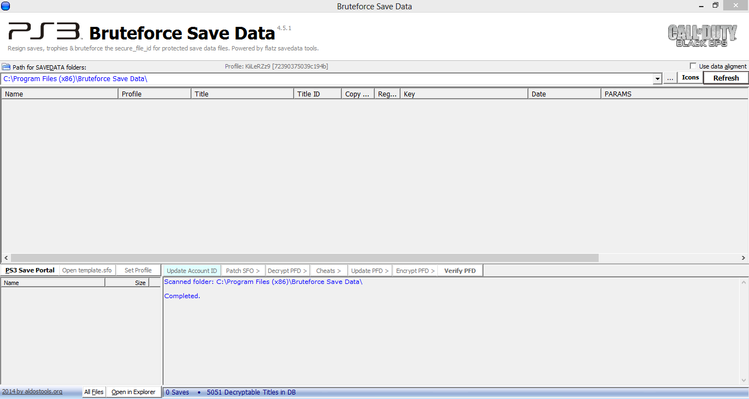The width and height of the screenshot is (749, 399).
Task: Sort by the PARAMS column header
Action: click(674, 94)
